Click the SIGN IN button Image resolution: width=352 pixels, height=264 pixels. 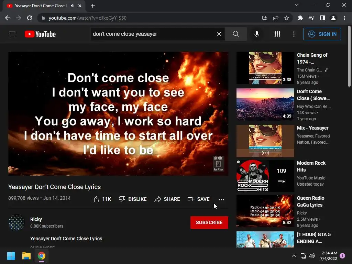coord(322,34)
